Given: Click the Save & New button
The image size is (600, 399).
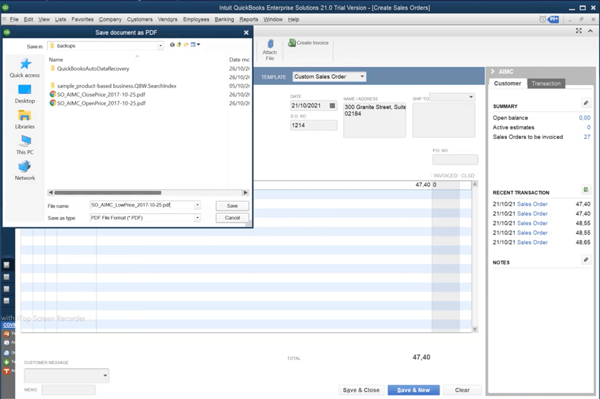Looking at the screenshot, I should click(x=413, y=390).
